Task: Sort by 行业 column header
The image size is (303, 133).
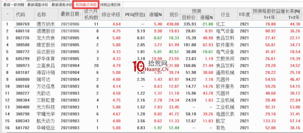Action: click(225, 14)
